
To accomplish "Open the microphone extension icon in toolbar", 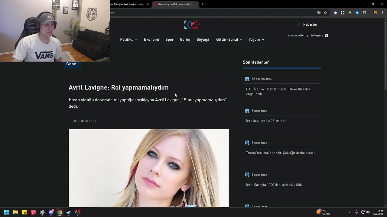I will (x=350, y=13).
